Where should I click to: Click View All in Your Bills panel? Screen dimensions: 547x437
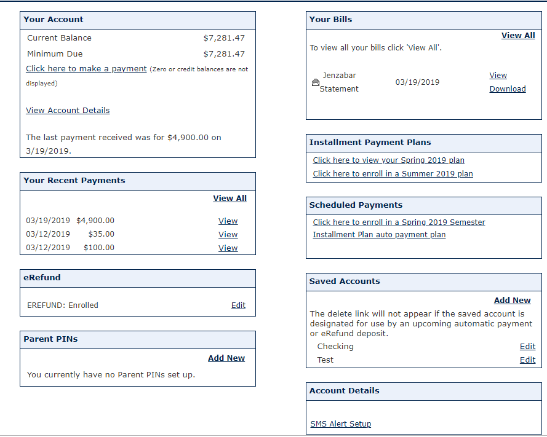point(518,35)
